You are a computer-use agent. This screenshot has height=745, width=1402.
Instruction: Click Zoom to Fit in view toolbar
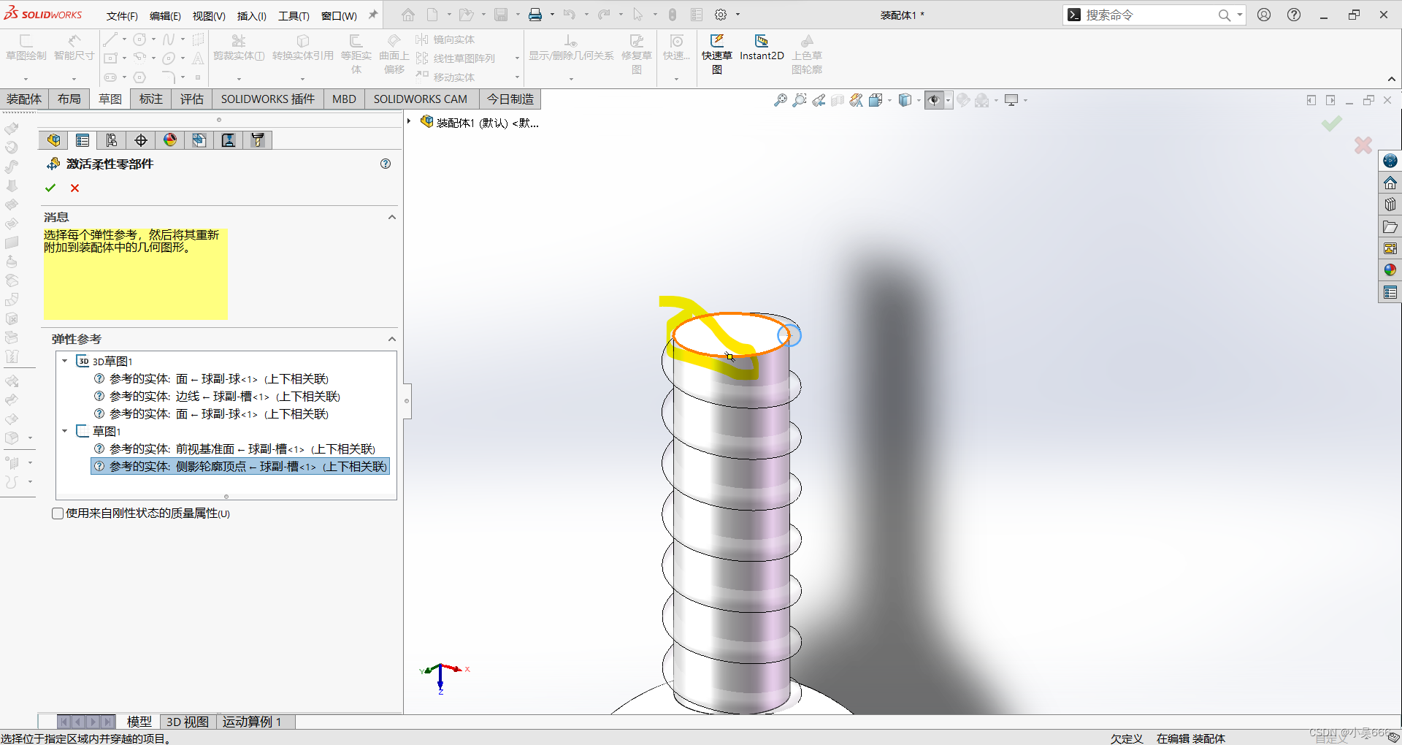click(781, 100)
